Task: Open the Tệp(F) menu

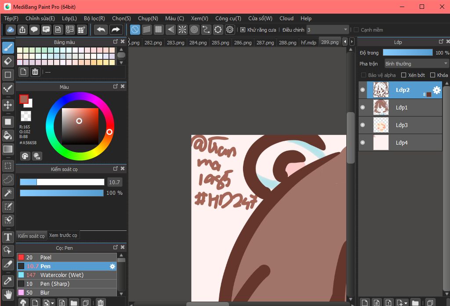Action: (11, 18)
